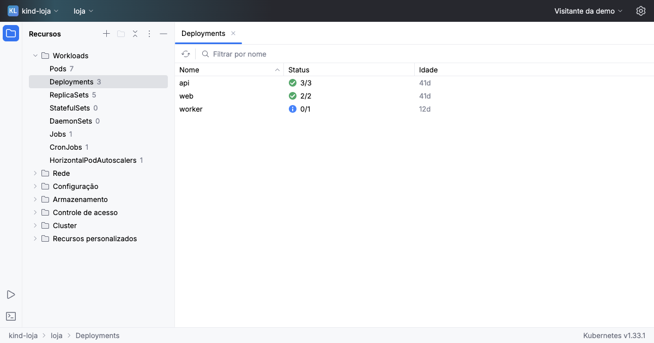Collapse the Workloads folder

pyautogui.click(x=35, y=56)
